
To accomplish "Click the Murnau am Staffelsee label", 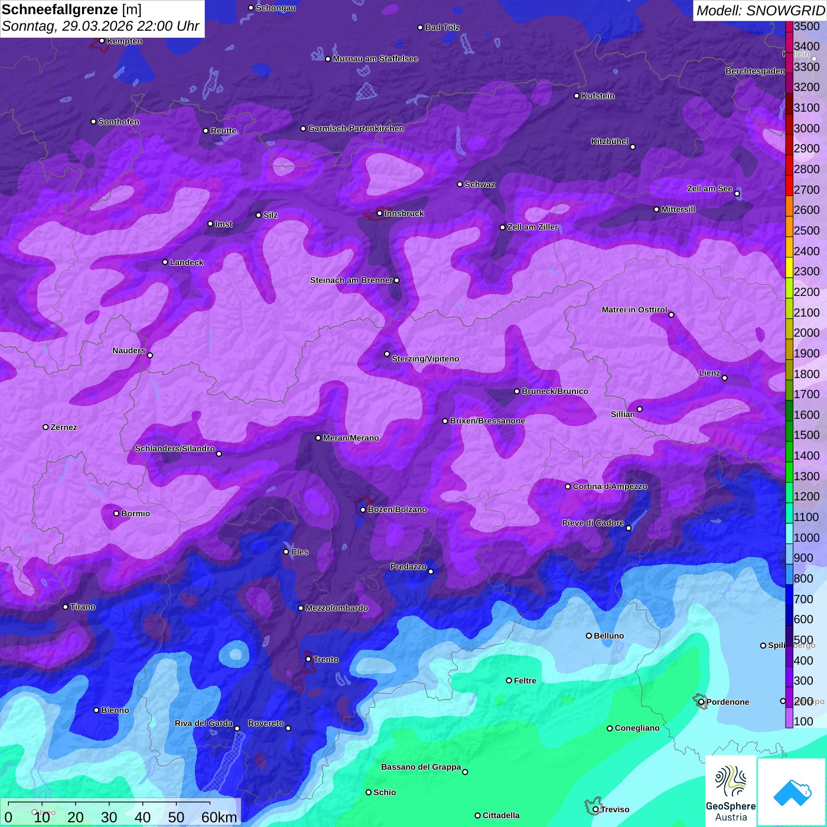I will pyautogui.click(x=375, y=58).
